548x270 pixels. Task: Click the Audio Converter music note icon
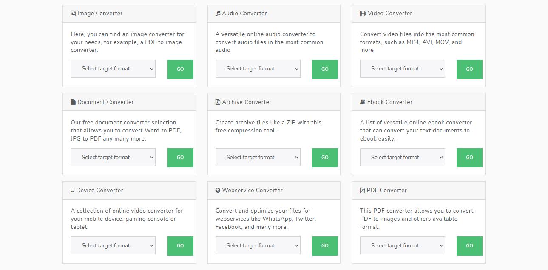217,13
